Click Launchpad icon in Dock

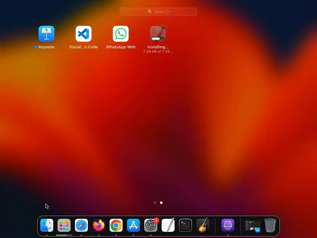[x=64, y=225]
